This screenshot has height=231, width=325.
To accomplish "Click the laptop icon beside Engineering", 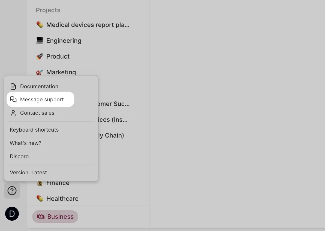I will (x=40, y=41).
